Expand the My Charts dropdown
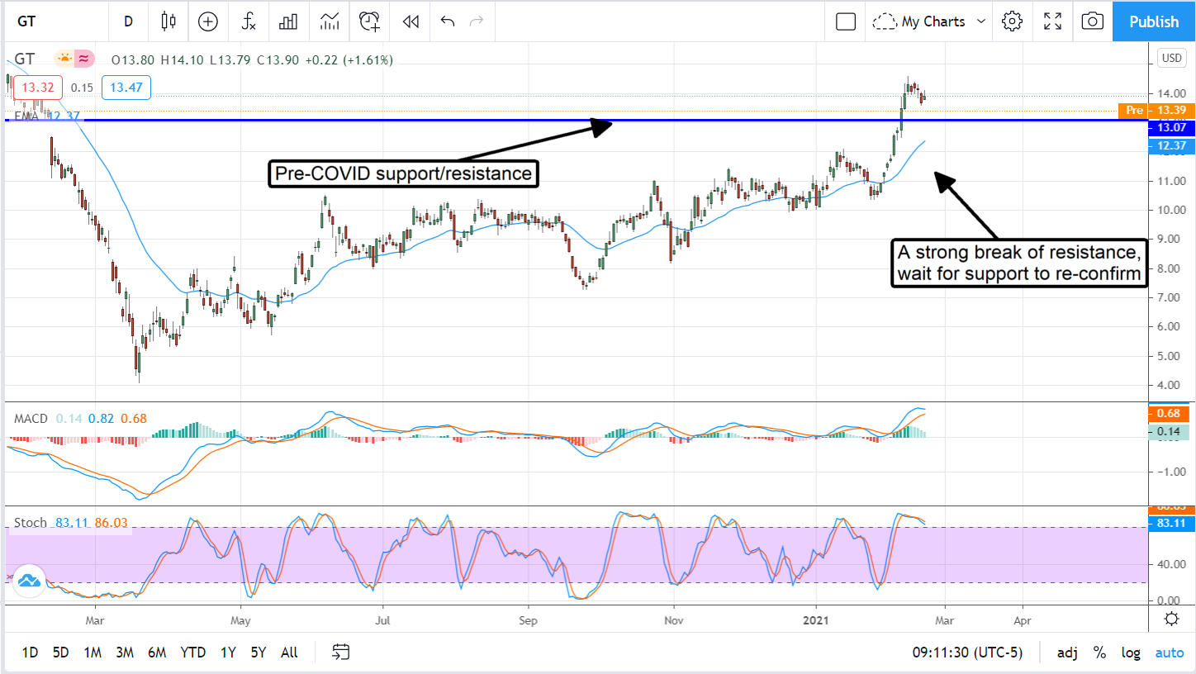The image size is (1196, 674). click(930, 21)
